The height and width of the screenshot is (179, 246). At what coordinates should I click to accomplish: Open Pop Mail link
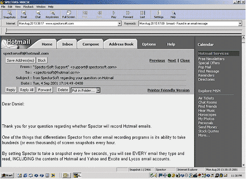(x=204, y=67)
